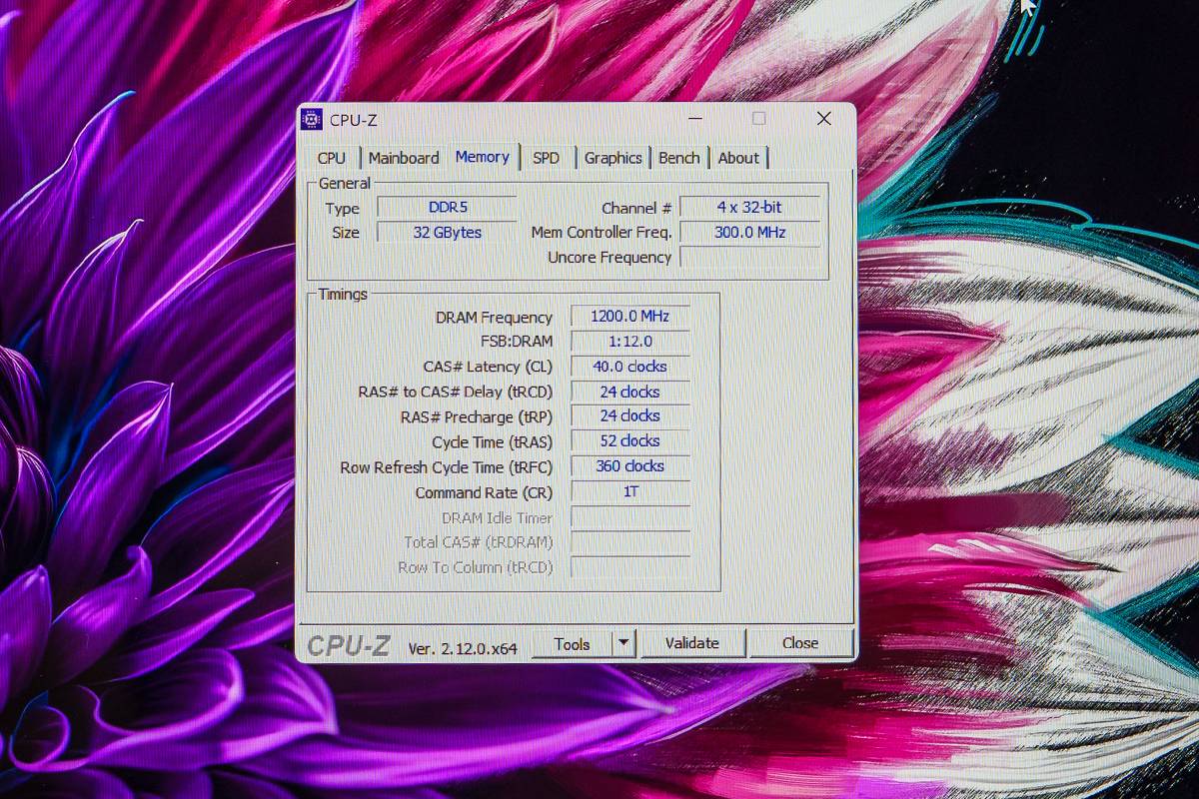1199x799 pixels.
Task: Click the empty Row To Column field
Action: click(629, 567)
